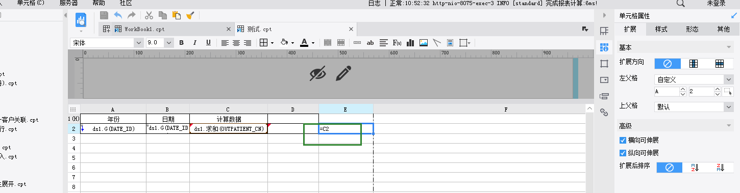Select cell C2 with ds1.求和 formula

pyautogui.click(x=229, y=129)
